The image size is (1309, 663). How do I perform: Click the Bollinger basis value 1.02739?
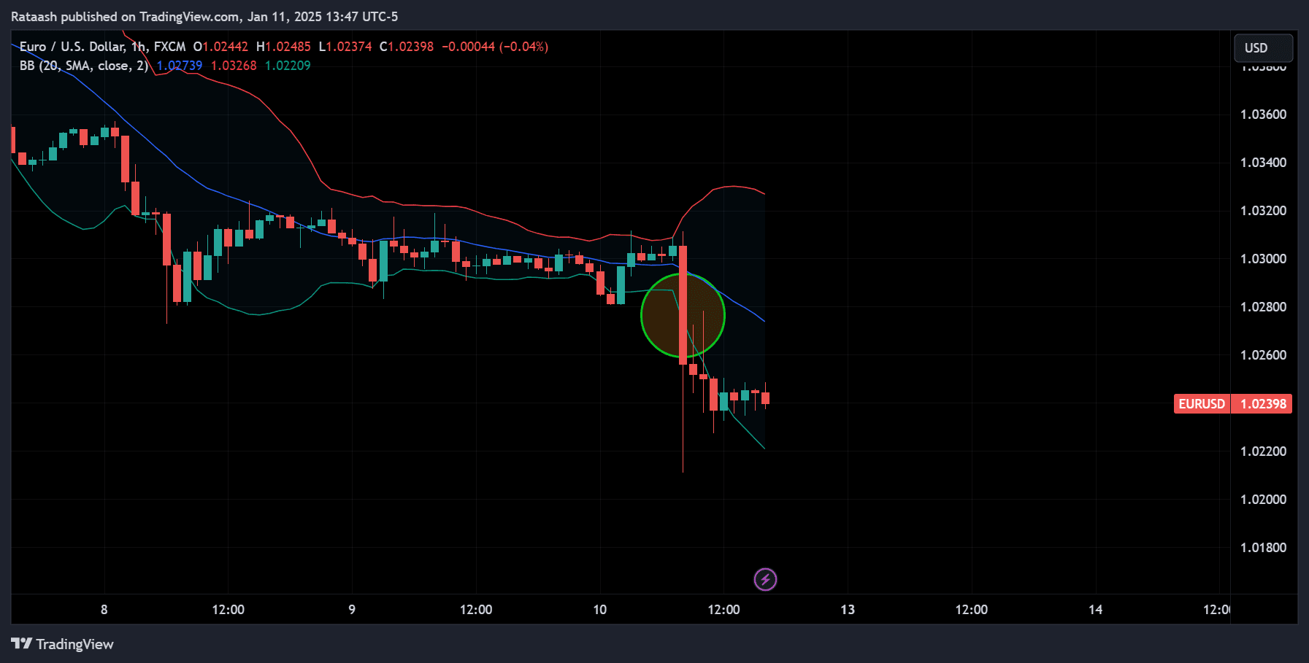pos(180,66)
